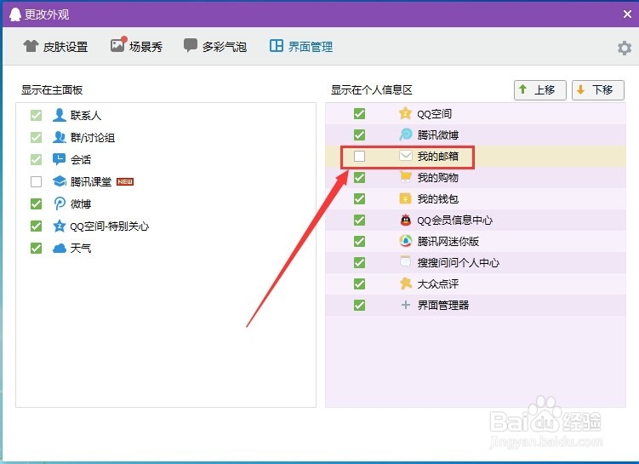Click the 腾讯网迷你版 icon
Viewport: 639px width, 464px height.
pyautogui.click(x=405, y=241)
